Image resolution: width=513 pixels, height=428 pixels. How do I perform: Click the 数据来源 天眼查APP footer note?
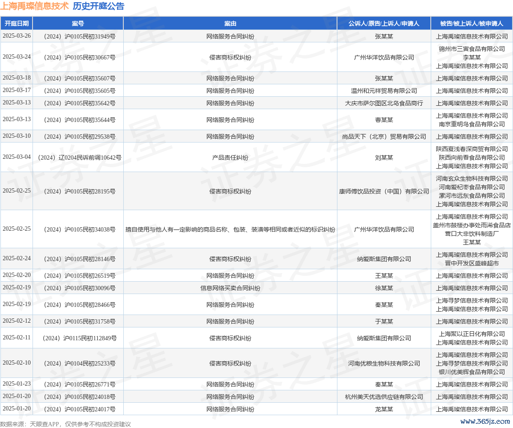pos(66,424)
